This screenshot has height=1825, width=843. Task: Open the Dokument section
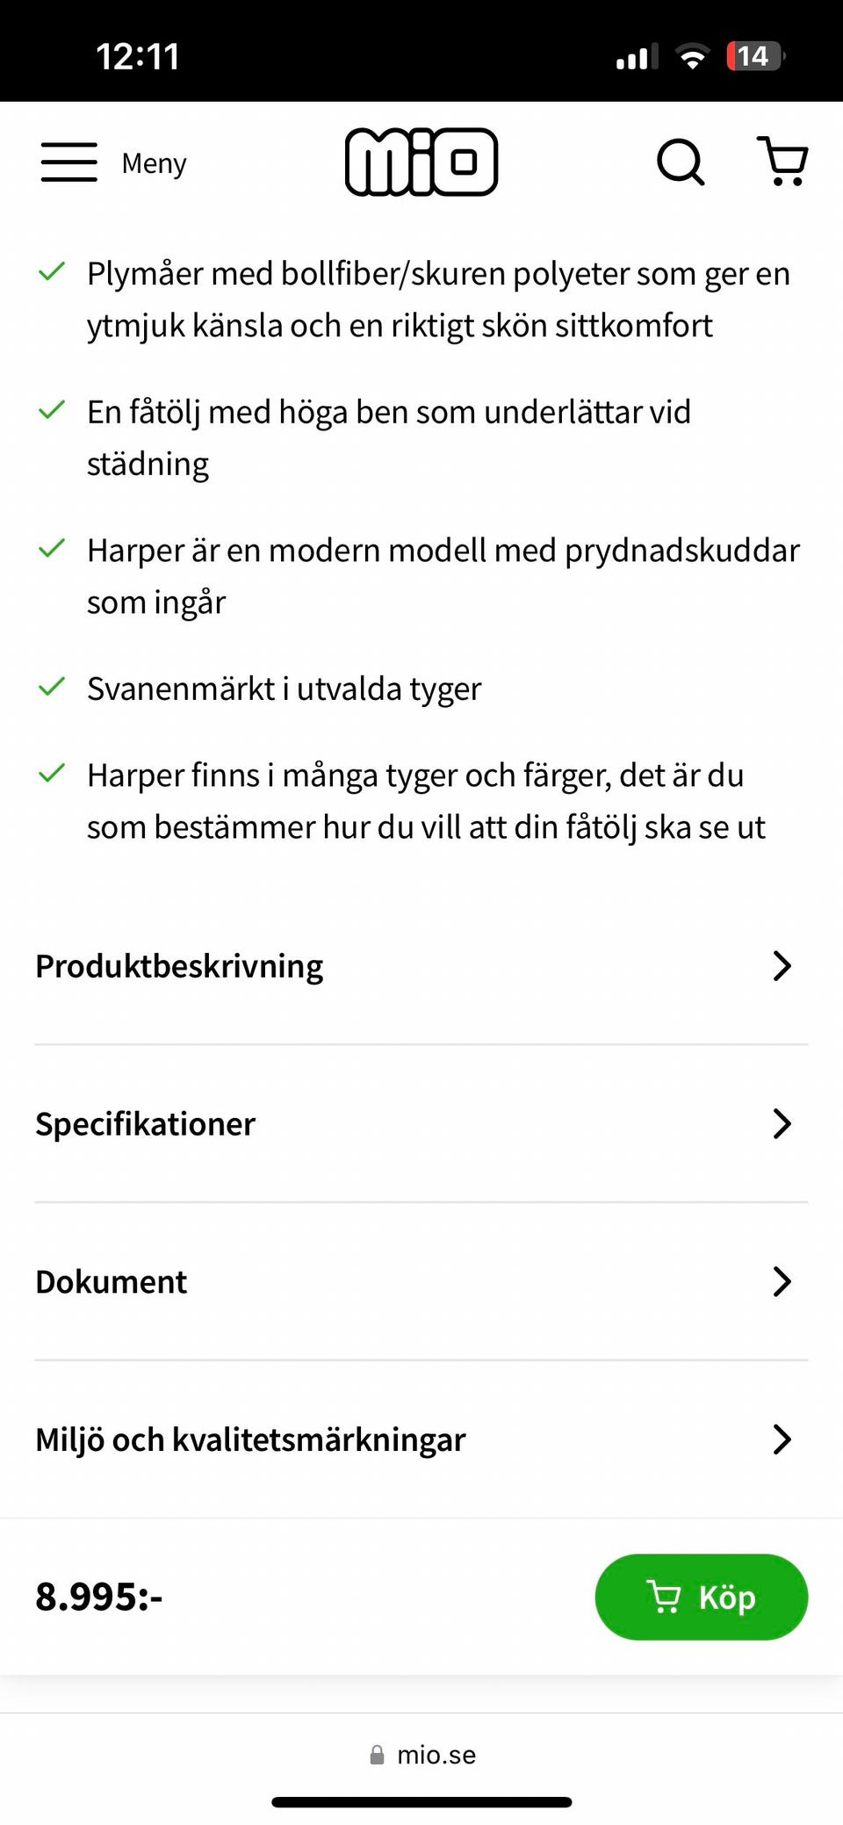(x=111, y=1281)
